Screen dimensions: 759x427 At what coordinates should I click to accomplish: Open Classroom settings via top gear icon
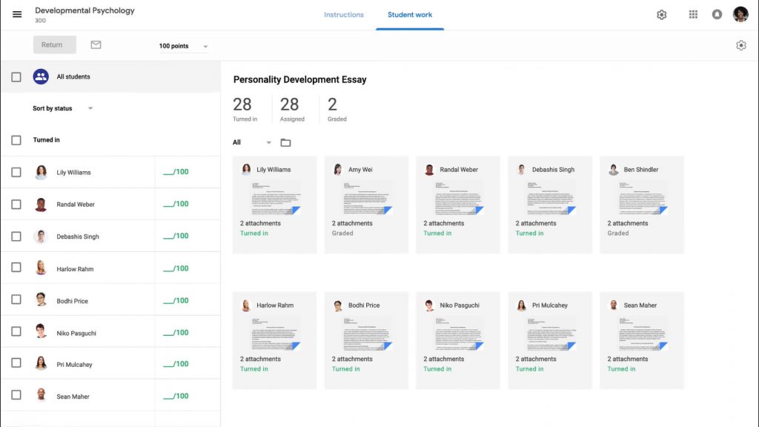click(661, 13)
